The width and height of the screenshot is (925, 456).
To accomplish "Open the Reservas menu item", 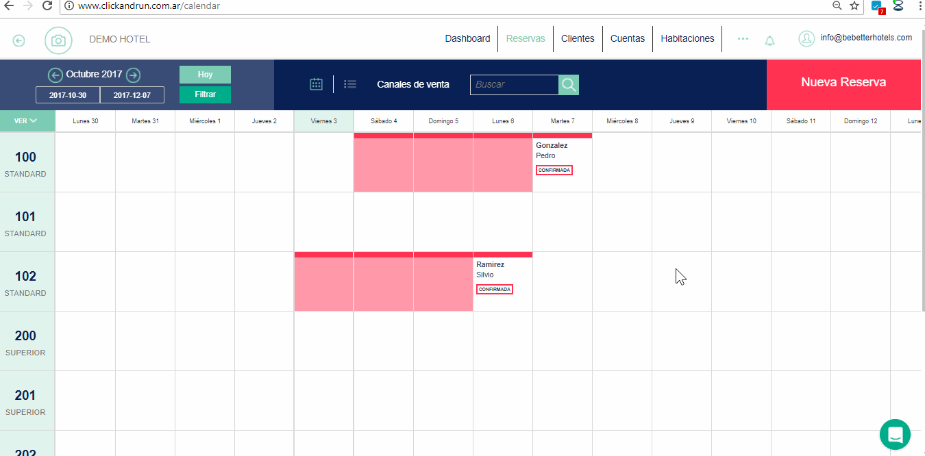I will pyautogui.click(x=526, y=38).
